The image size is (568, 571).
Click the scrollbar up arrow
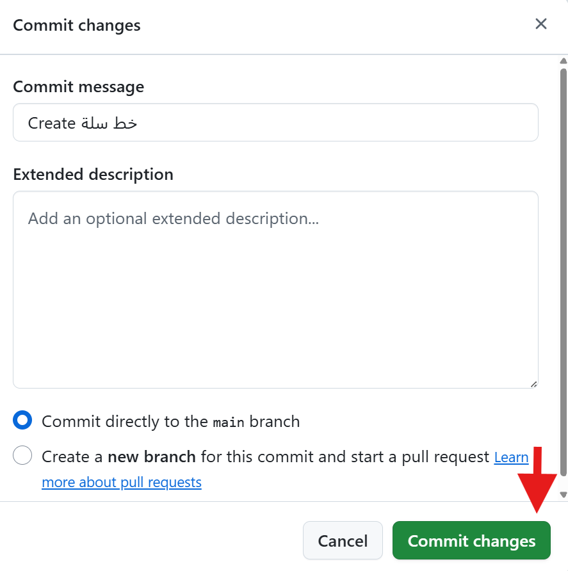coord(564,61)
